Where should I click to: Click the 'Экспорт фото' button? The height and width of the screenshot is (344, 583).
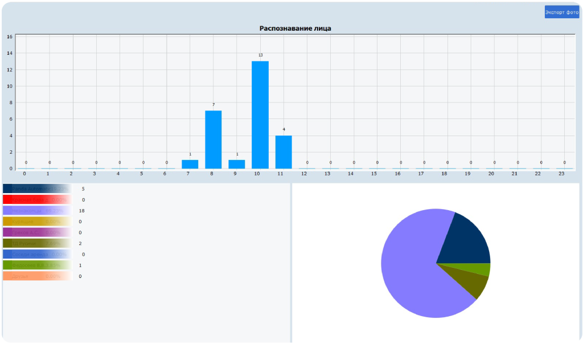tap(561, 12)
